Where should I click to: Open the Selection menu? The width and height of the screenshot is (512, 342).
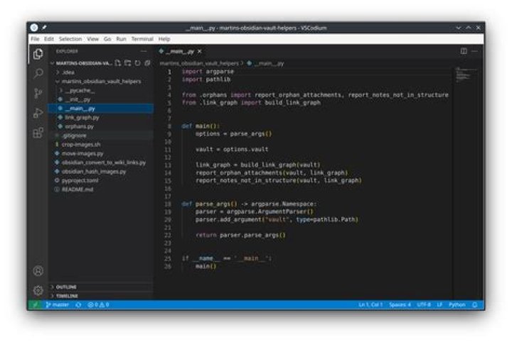[x=70, y=39]
